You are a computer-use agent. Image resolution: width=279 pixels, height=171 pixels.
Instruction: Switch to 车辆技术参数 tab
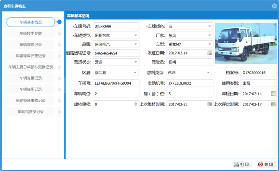pos(31,33)
